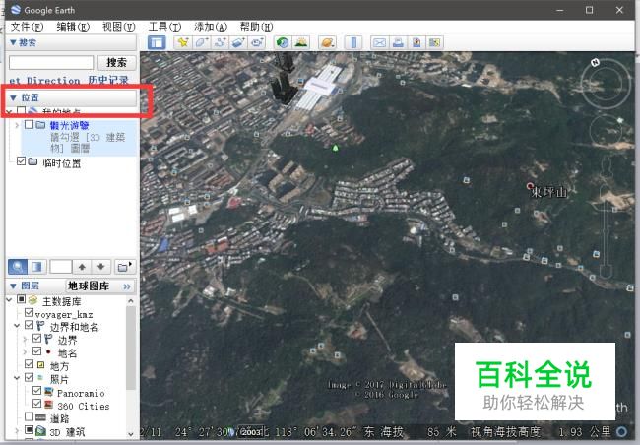
Task: Click the move joystick navigation control
Action: pyautogui.click(x=607, y=131)
